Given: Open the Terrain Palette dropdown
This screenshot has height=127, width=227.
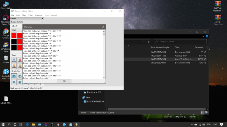Looking at the screenshot, I should click(27, 22).
